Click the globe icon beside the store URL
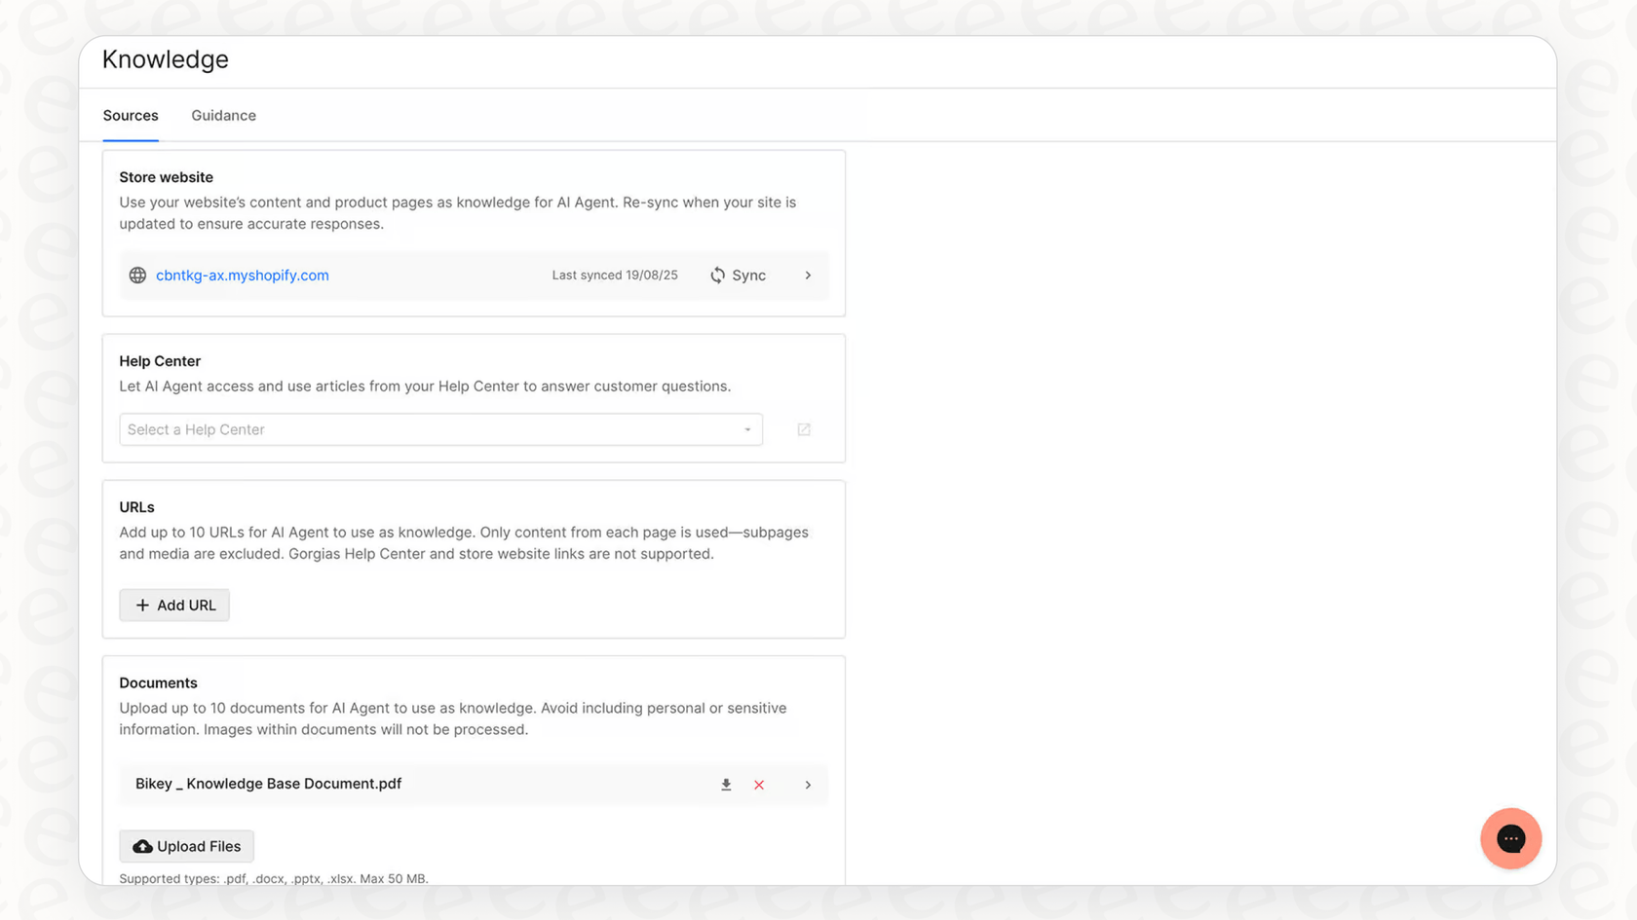The width and height of the screenshot is (1637, 920). coord(137,276)
